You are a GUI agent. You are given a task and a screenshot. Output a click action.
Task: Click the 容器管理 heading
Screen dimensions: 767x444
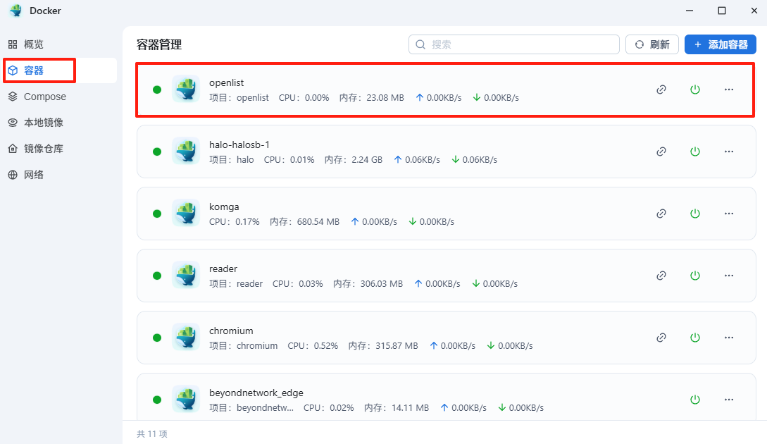159,44
